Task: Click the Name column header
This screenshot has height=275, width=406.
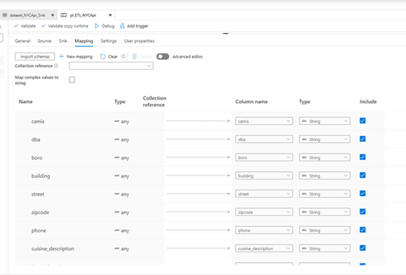Action: tap(26, 102)
